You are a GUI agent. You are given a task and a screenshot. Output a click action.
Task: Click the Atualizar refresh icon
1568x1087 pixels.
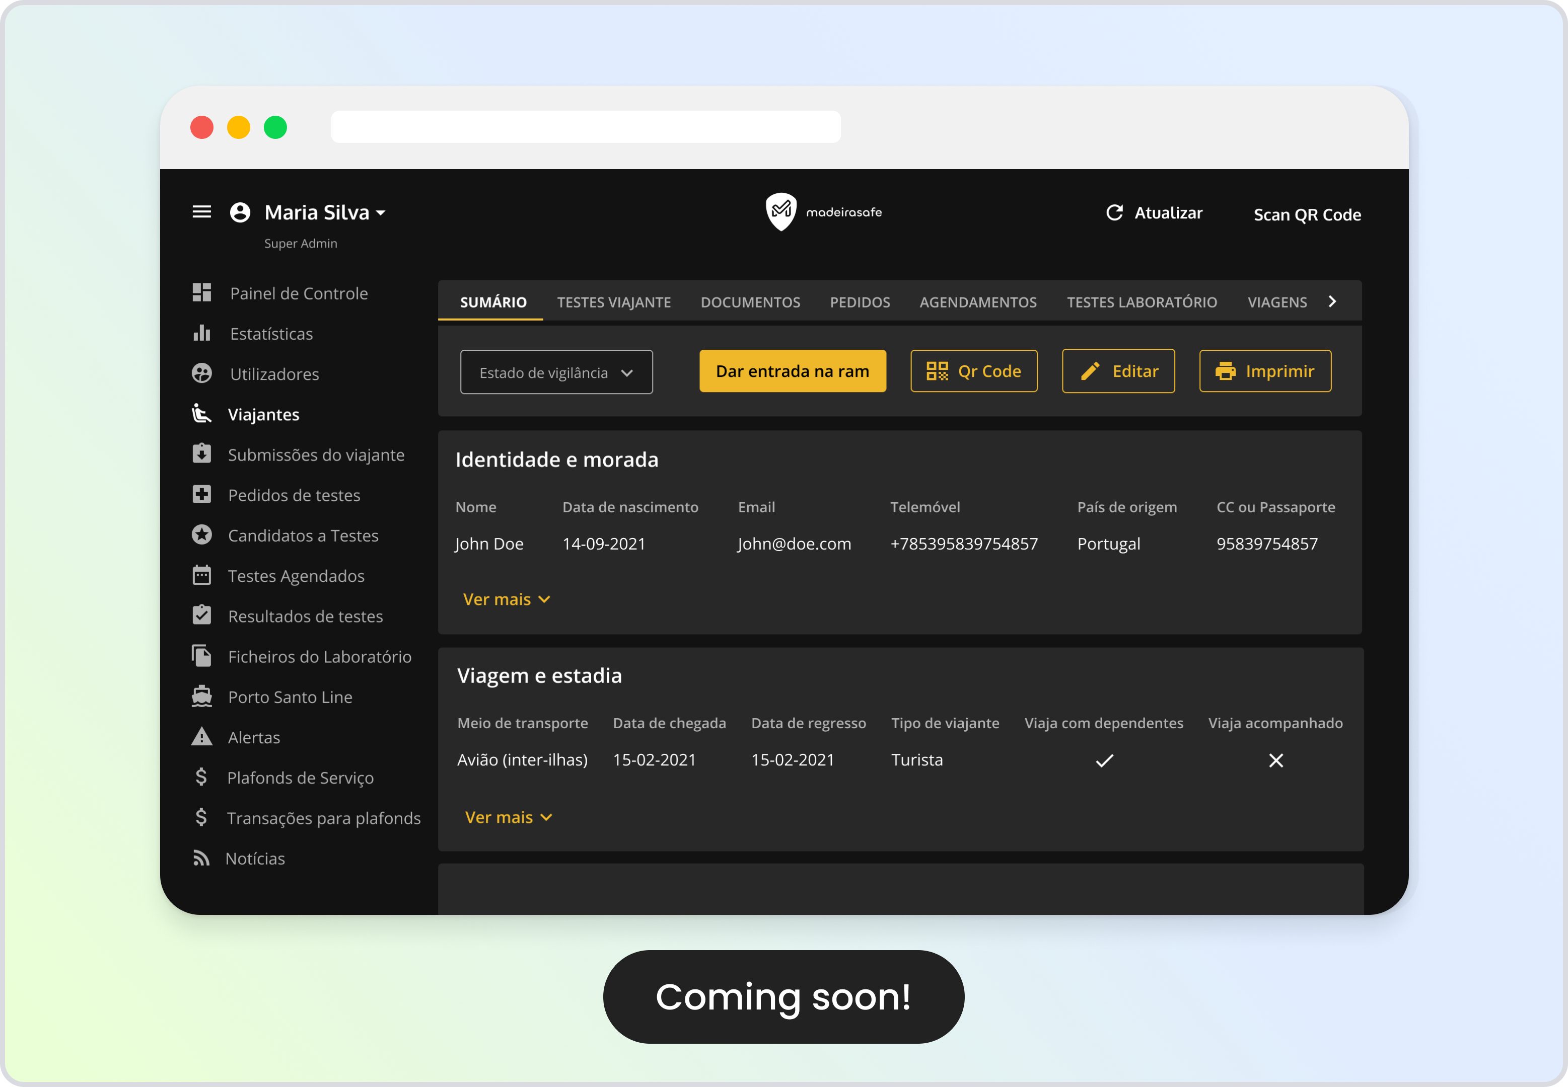(x=1115, y=212)
